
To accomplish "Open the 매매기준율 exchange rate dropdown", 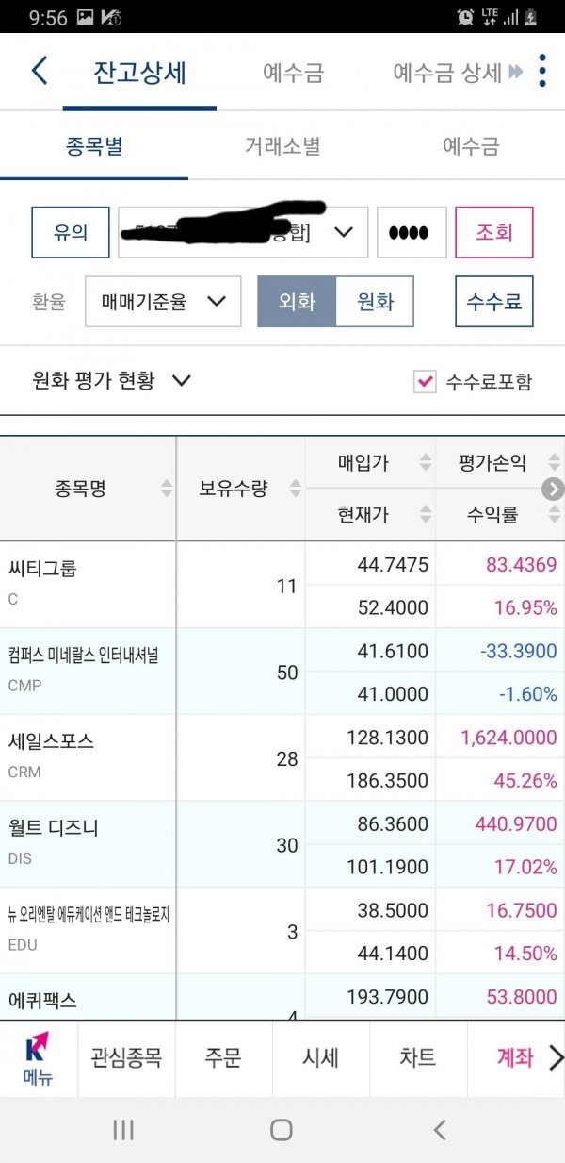I will coord(163,302).
